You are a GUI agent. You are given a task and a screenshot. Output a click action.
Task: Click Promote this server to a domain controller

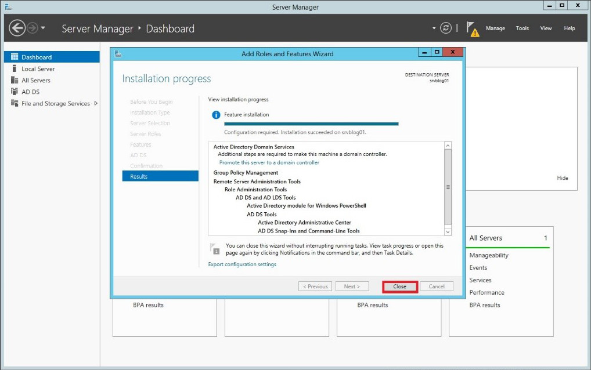(269, 162)
